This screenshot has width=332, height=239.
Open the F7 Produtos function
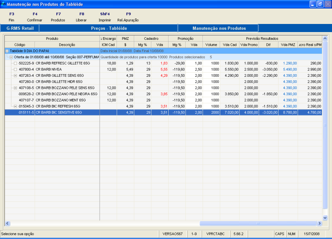pyautogui.click(x=58, y=17)
